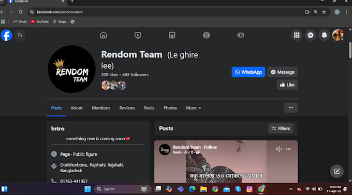
Task: Click the page scrollbar thumb
Action: click(350, 51)
